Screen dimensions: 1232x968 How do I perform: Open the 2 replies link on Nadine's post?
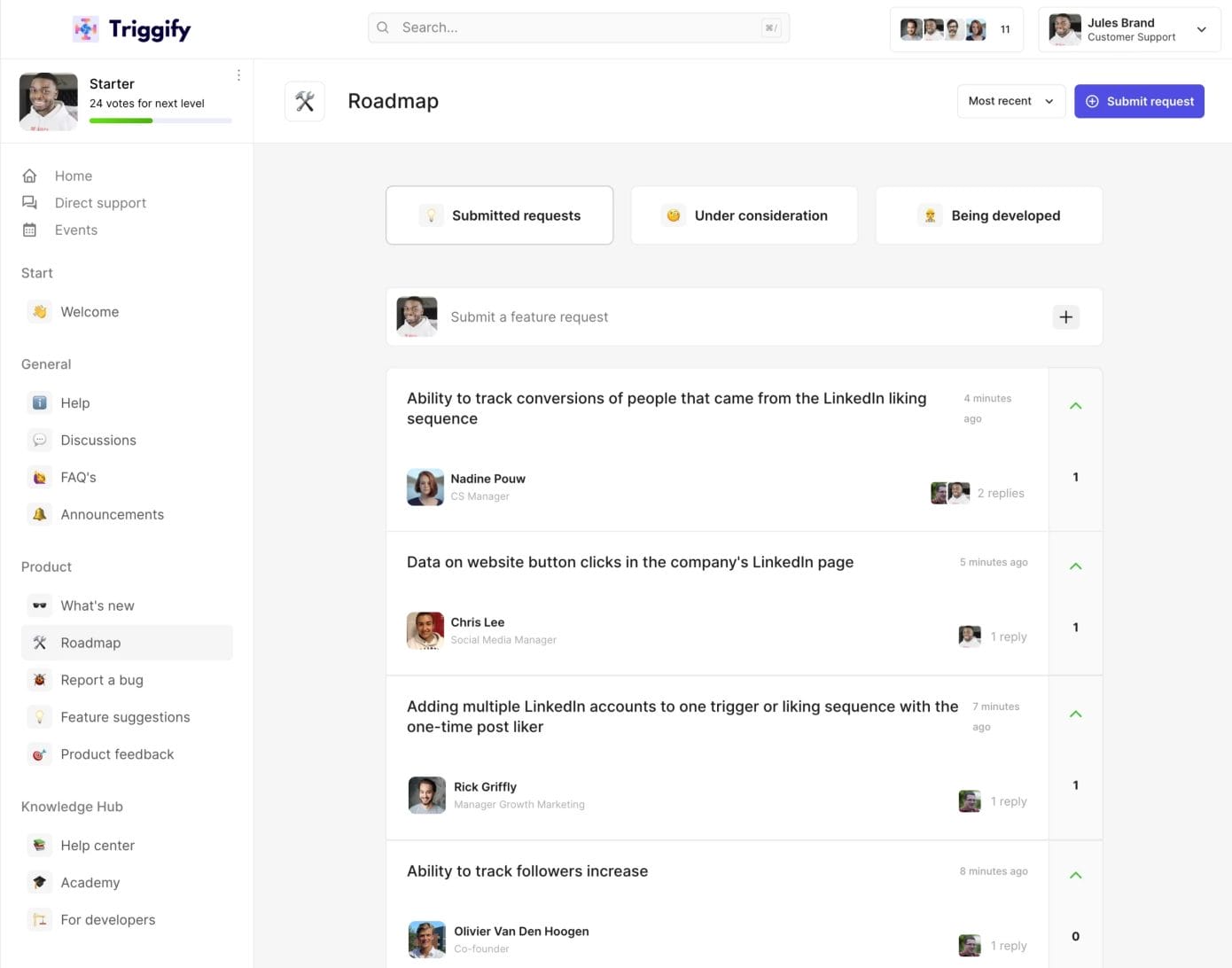click(x=1000, y=493)
